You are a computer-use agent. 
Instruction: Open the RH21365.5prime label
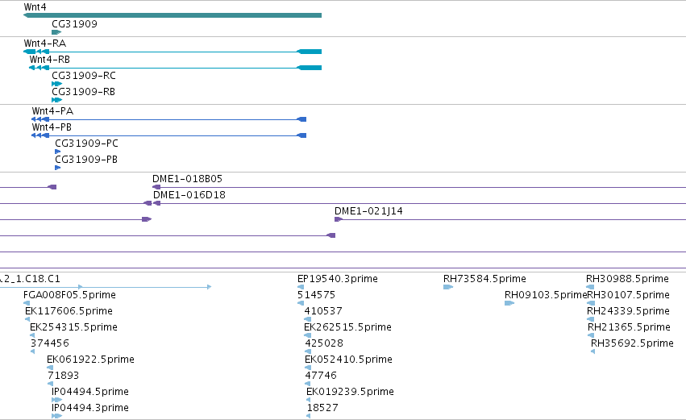629,327
